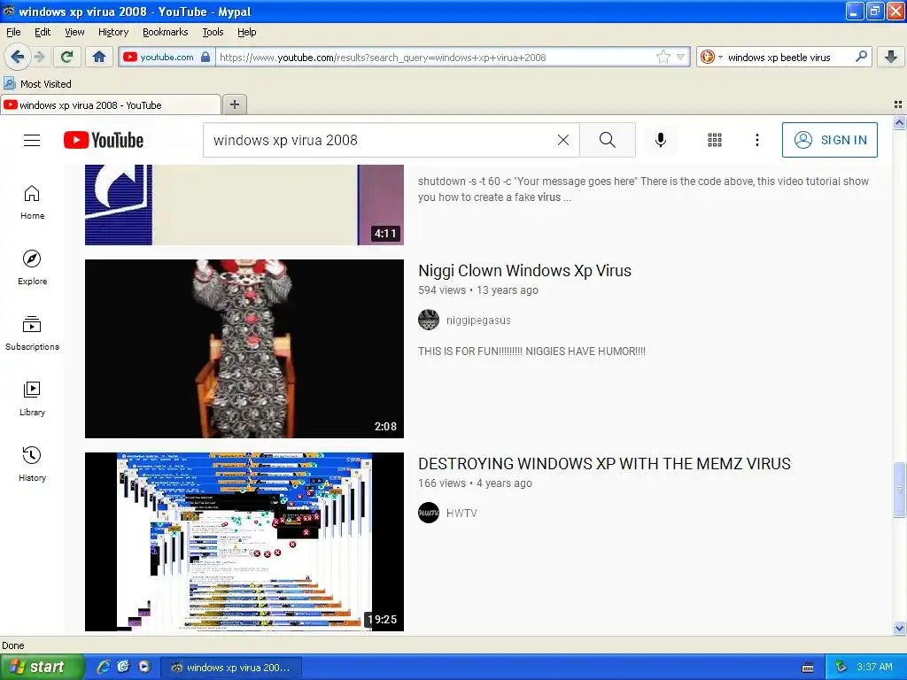Click the channel avatar under the clown video
The width and height of the screenshot is (907, 680).
429,320
